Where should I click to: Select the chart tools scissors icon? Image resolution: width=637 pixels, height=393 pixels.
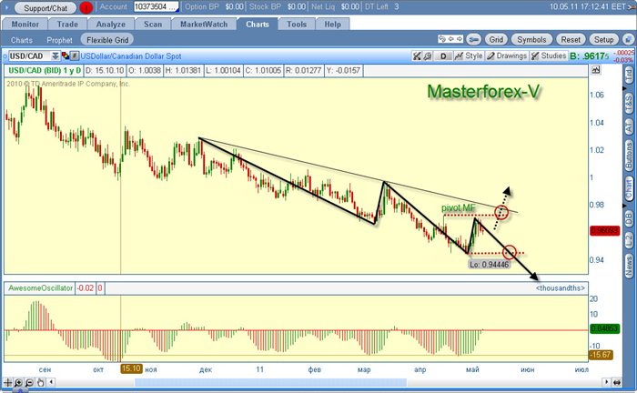(x=417, y=56)
